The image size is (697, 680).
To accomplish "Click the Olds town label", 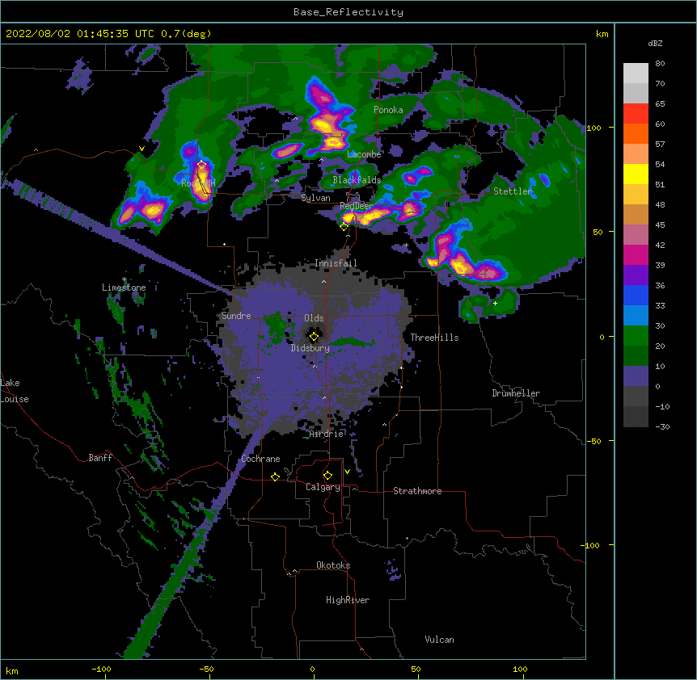I will click(x=314, y=318).
